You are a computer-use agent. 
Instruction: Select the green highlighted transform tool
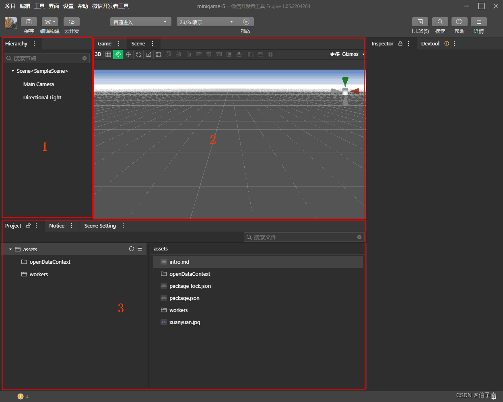[118, 54]
